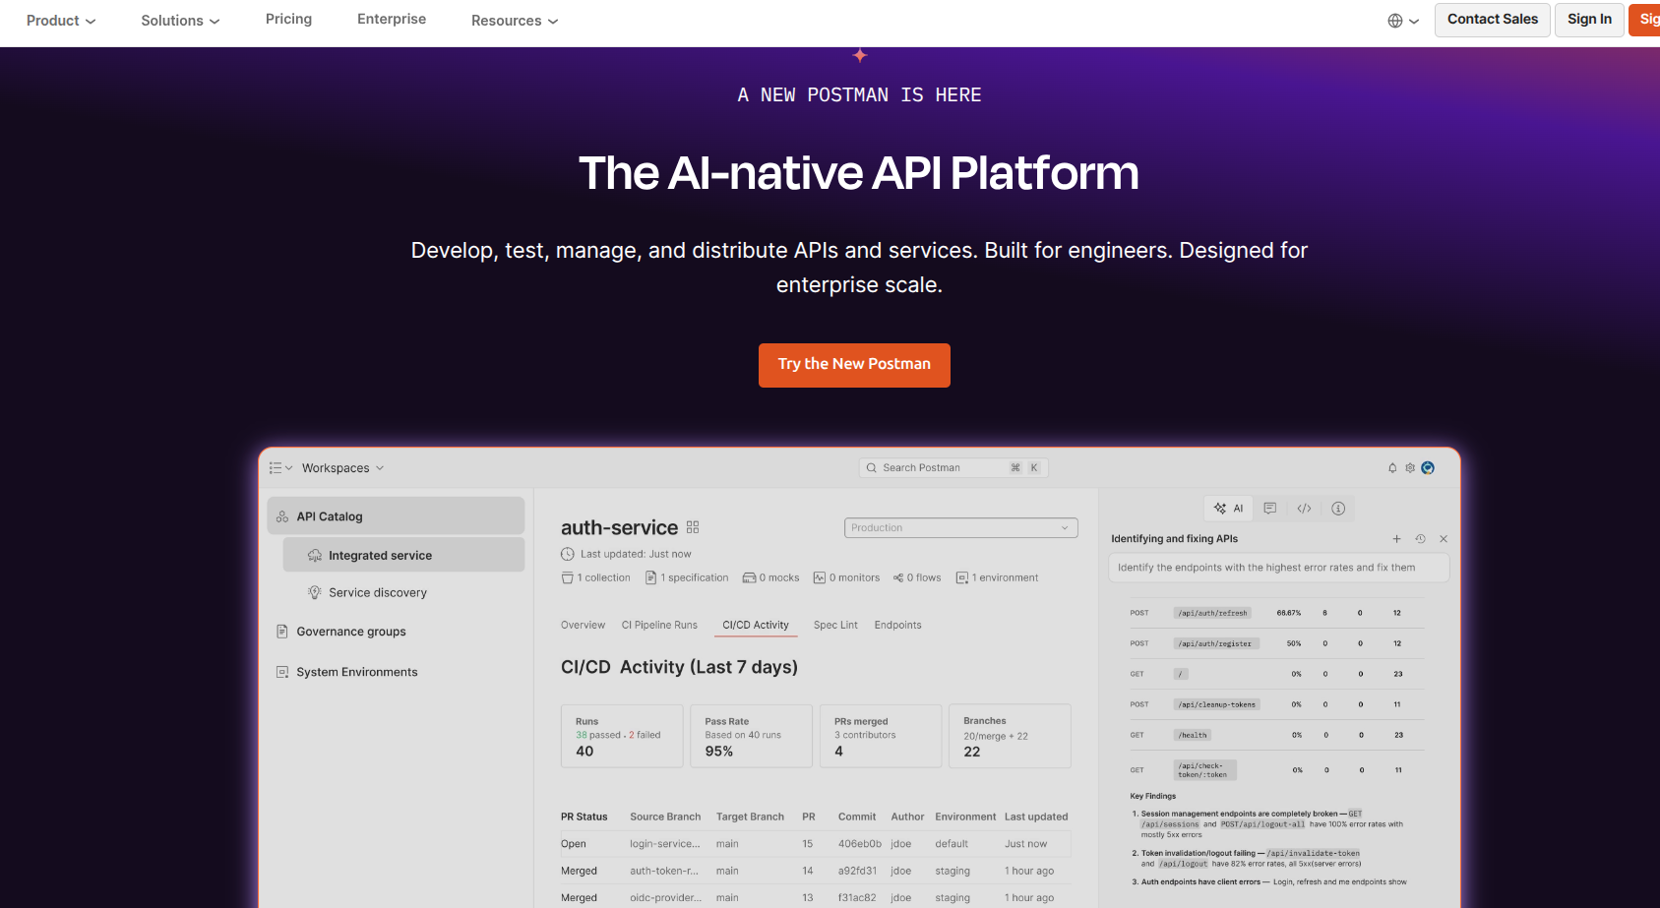Open the Enterprise page

coord(392,19)
